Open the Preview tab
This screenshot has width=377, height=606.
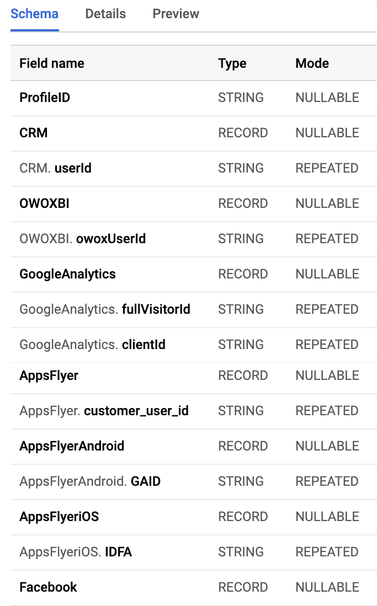click(x=176, y=14)
